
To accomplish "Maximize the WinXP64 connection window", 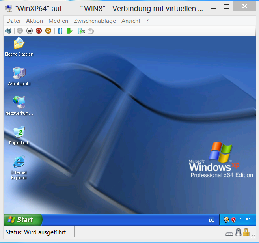I will 226,7.
